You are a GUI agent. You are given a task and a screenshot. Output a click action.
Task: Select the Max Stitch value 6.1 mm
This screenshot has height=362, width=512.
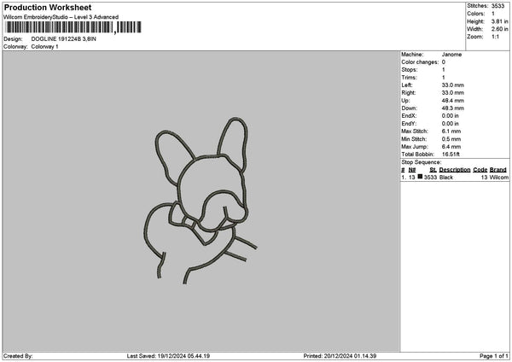[451, 131]
